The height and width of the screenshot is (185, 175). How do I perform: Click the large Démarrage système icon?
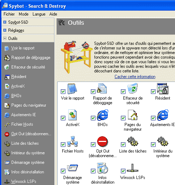point(72,168)
